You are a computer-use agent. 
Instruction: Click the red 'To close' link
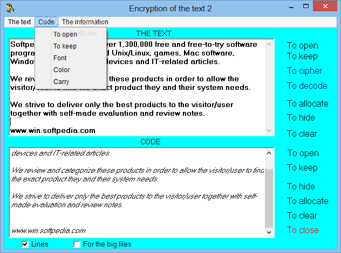303,230
